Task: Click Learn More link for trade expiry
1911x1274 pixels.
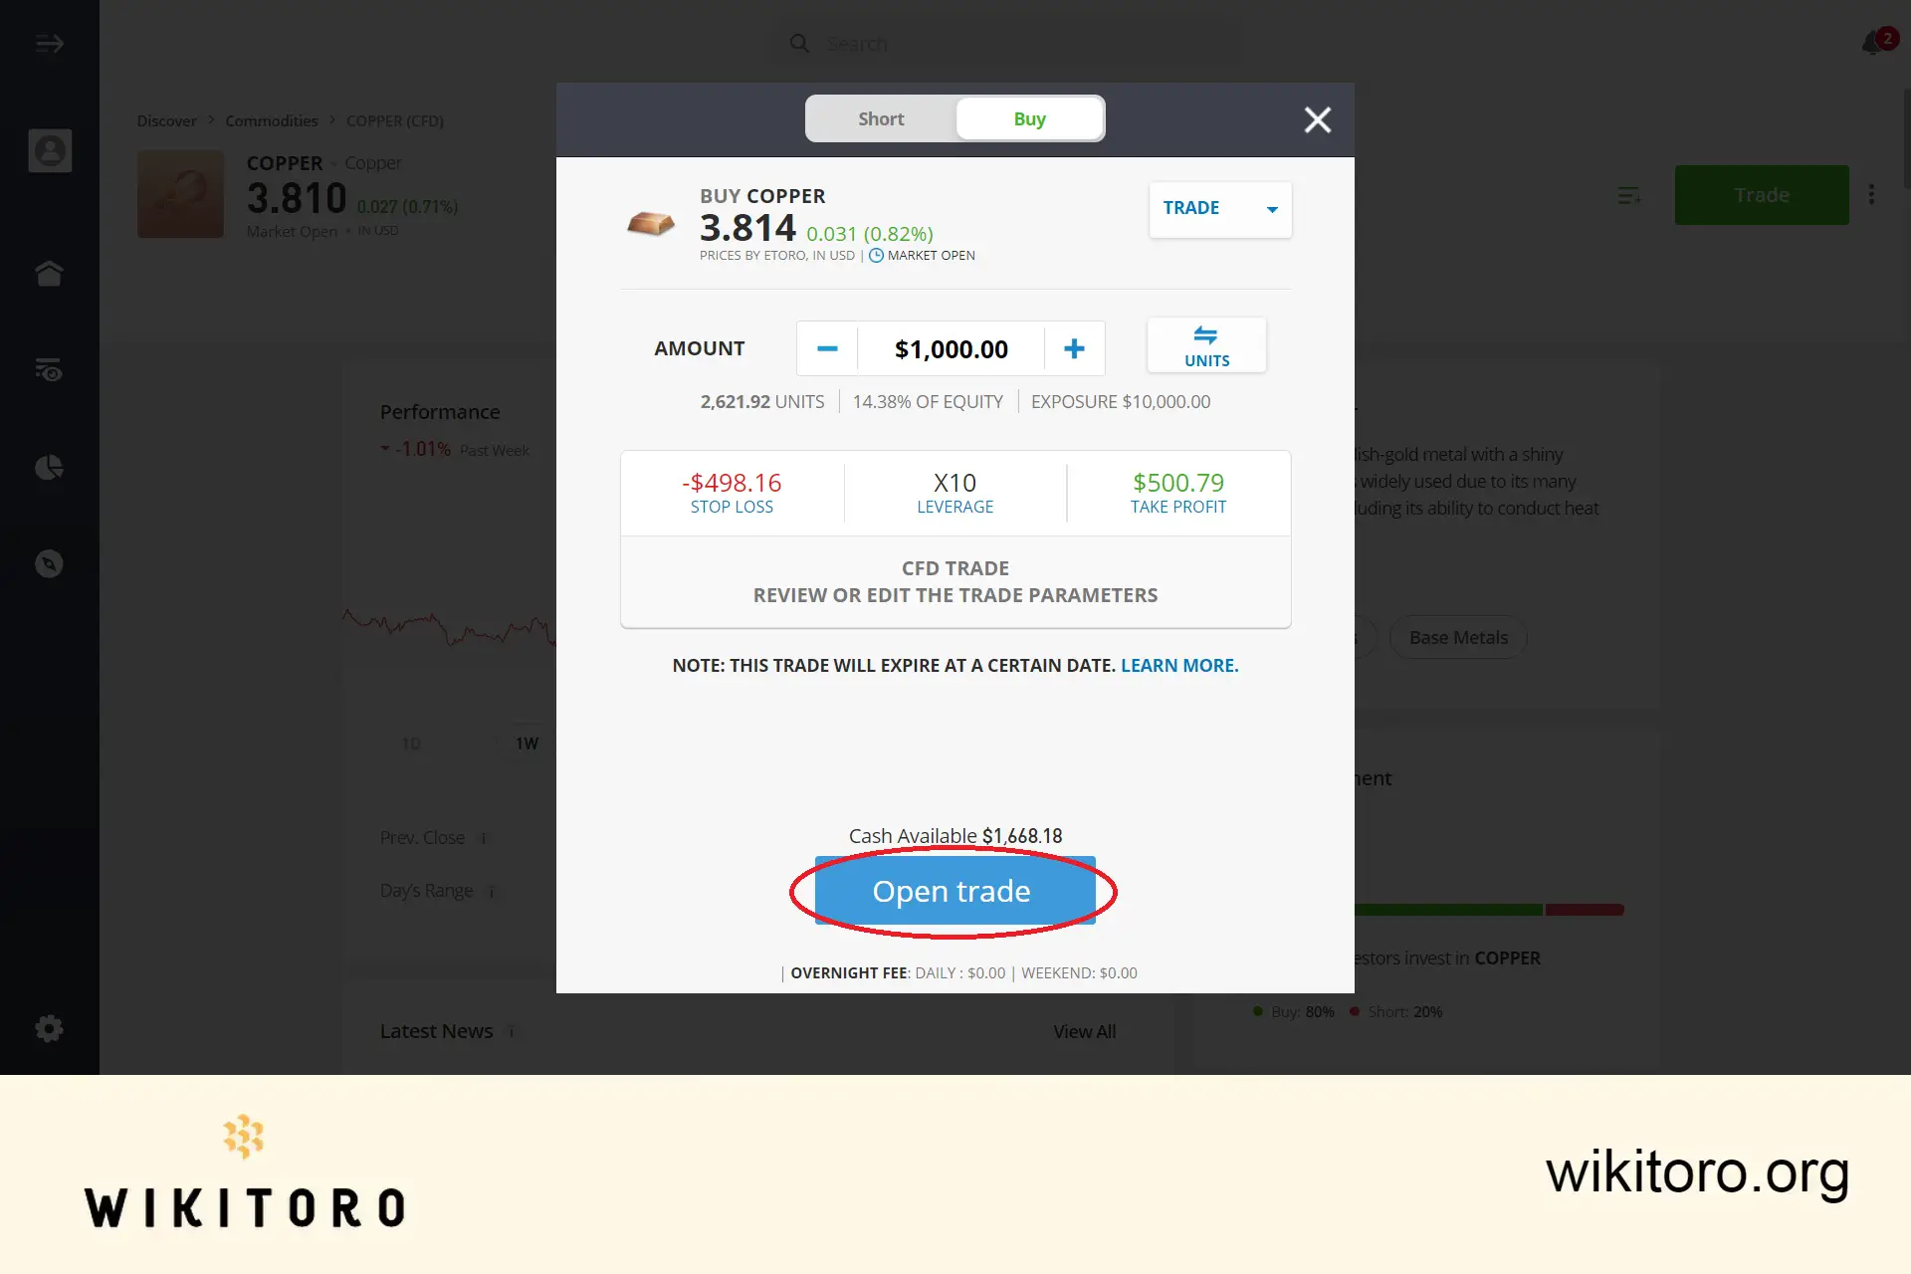Action: click(x=1178, y=664)
